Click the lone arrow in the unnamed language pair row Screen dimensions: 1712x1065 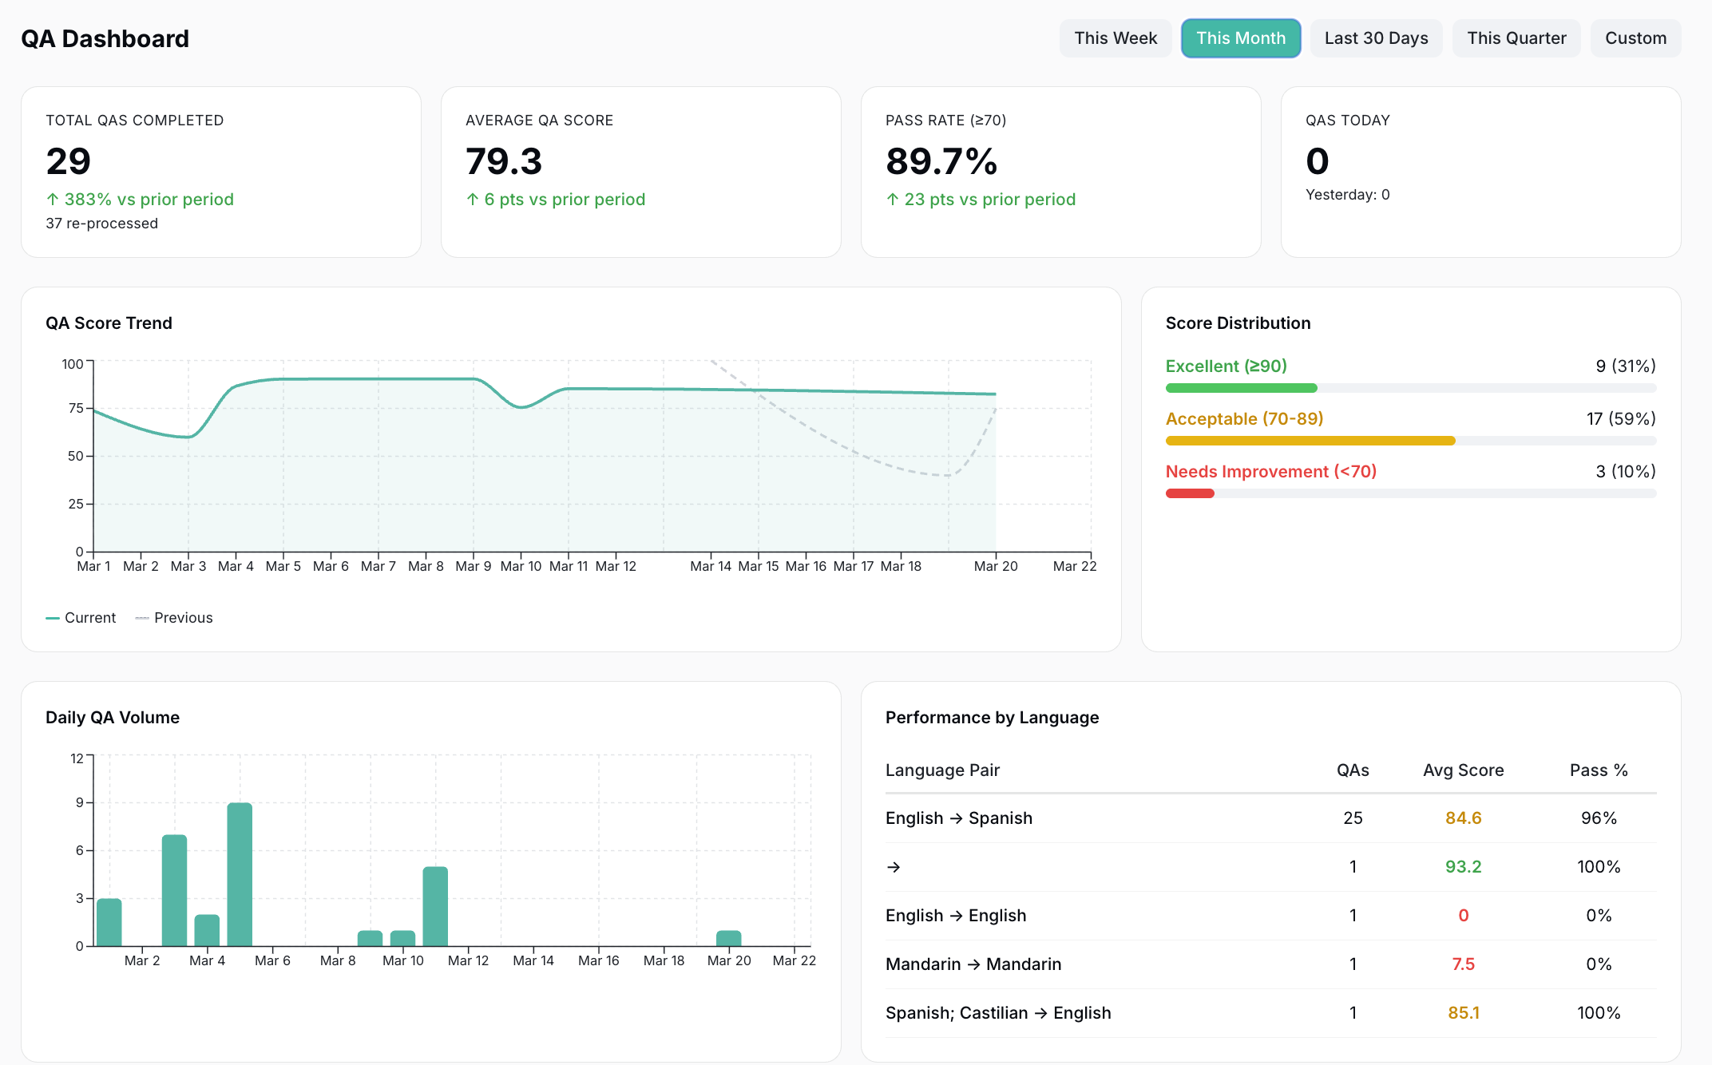coord(894,867)
